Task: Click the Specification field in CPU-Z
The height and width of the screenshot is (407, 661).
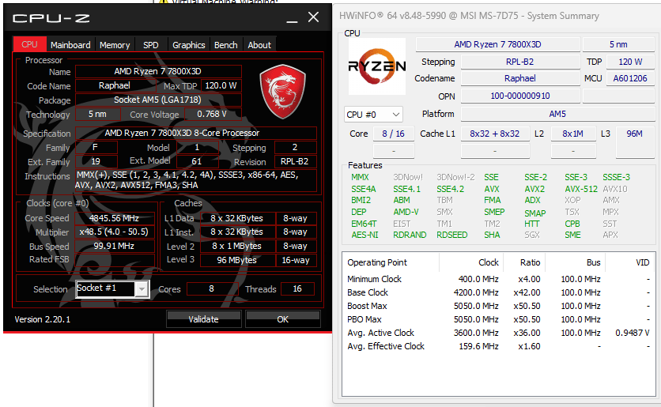Action: point(195,133)
